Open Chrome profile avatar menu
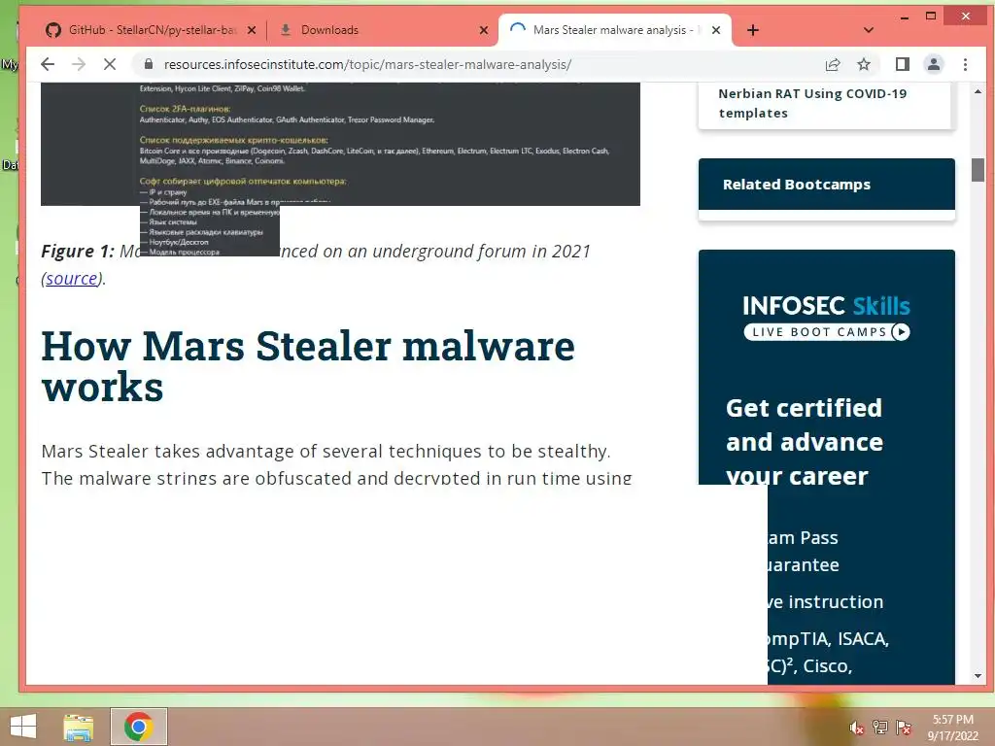 click(x=934, y=64)
